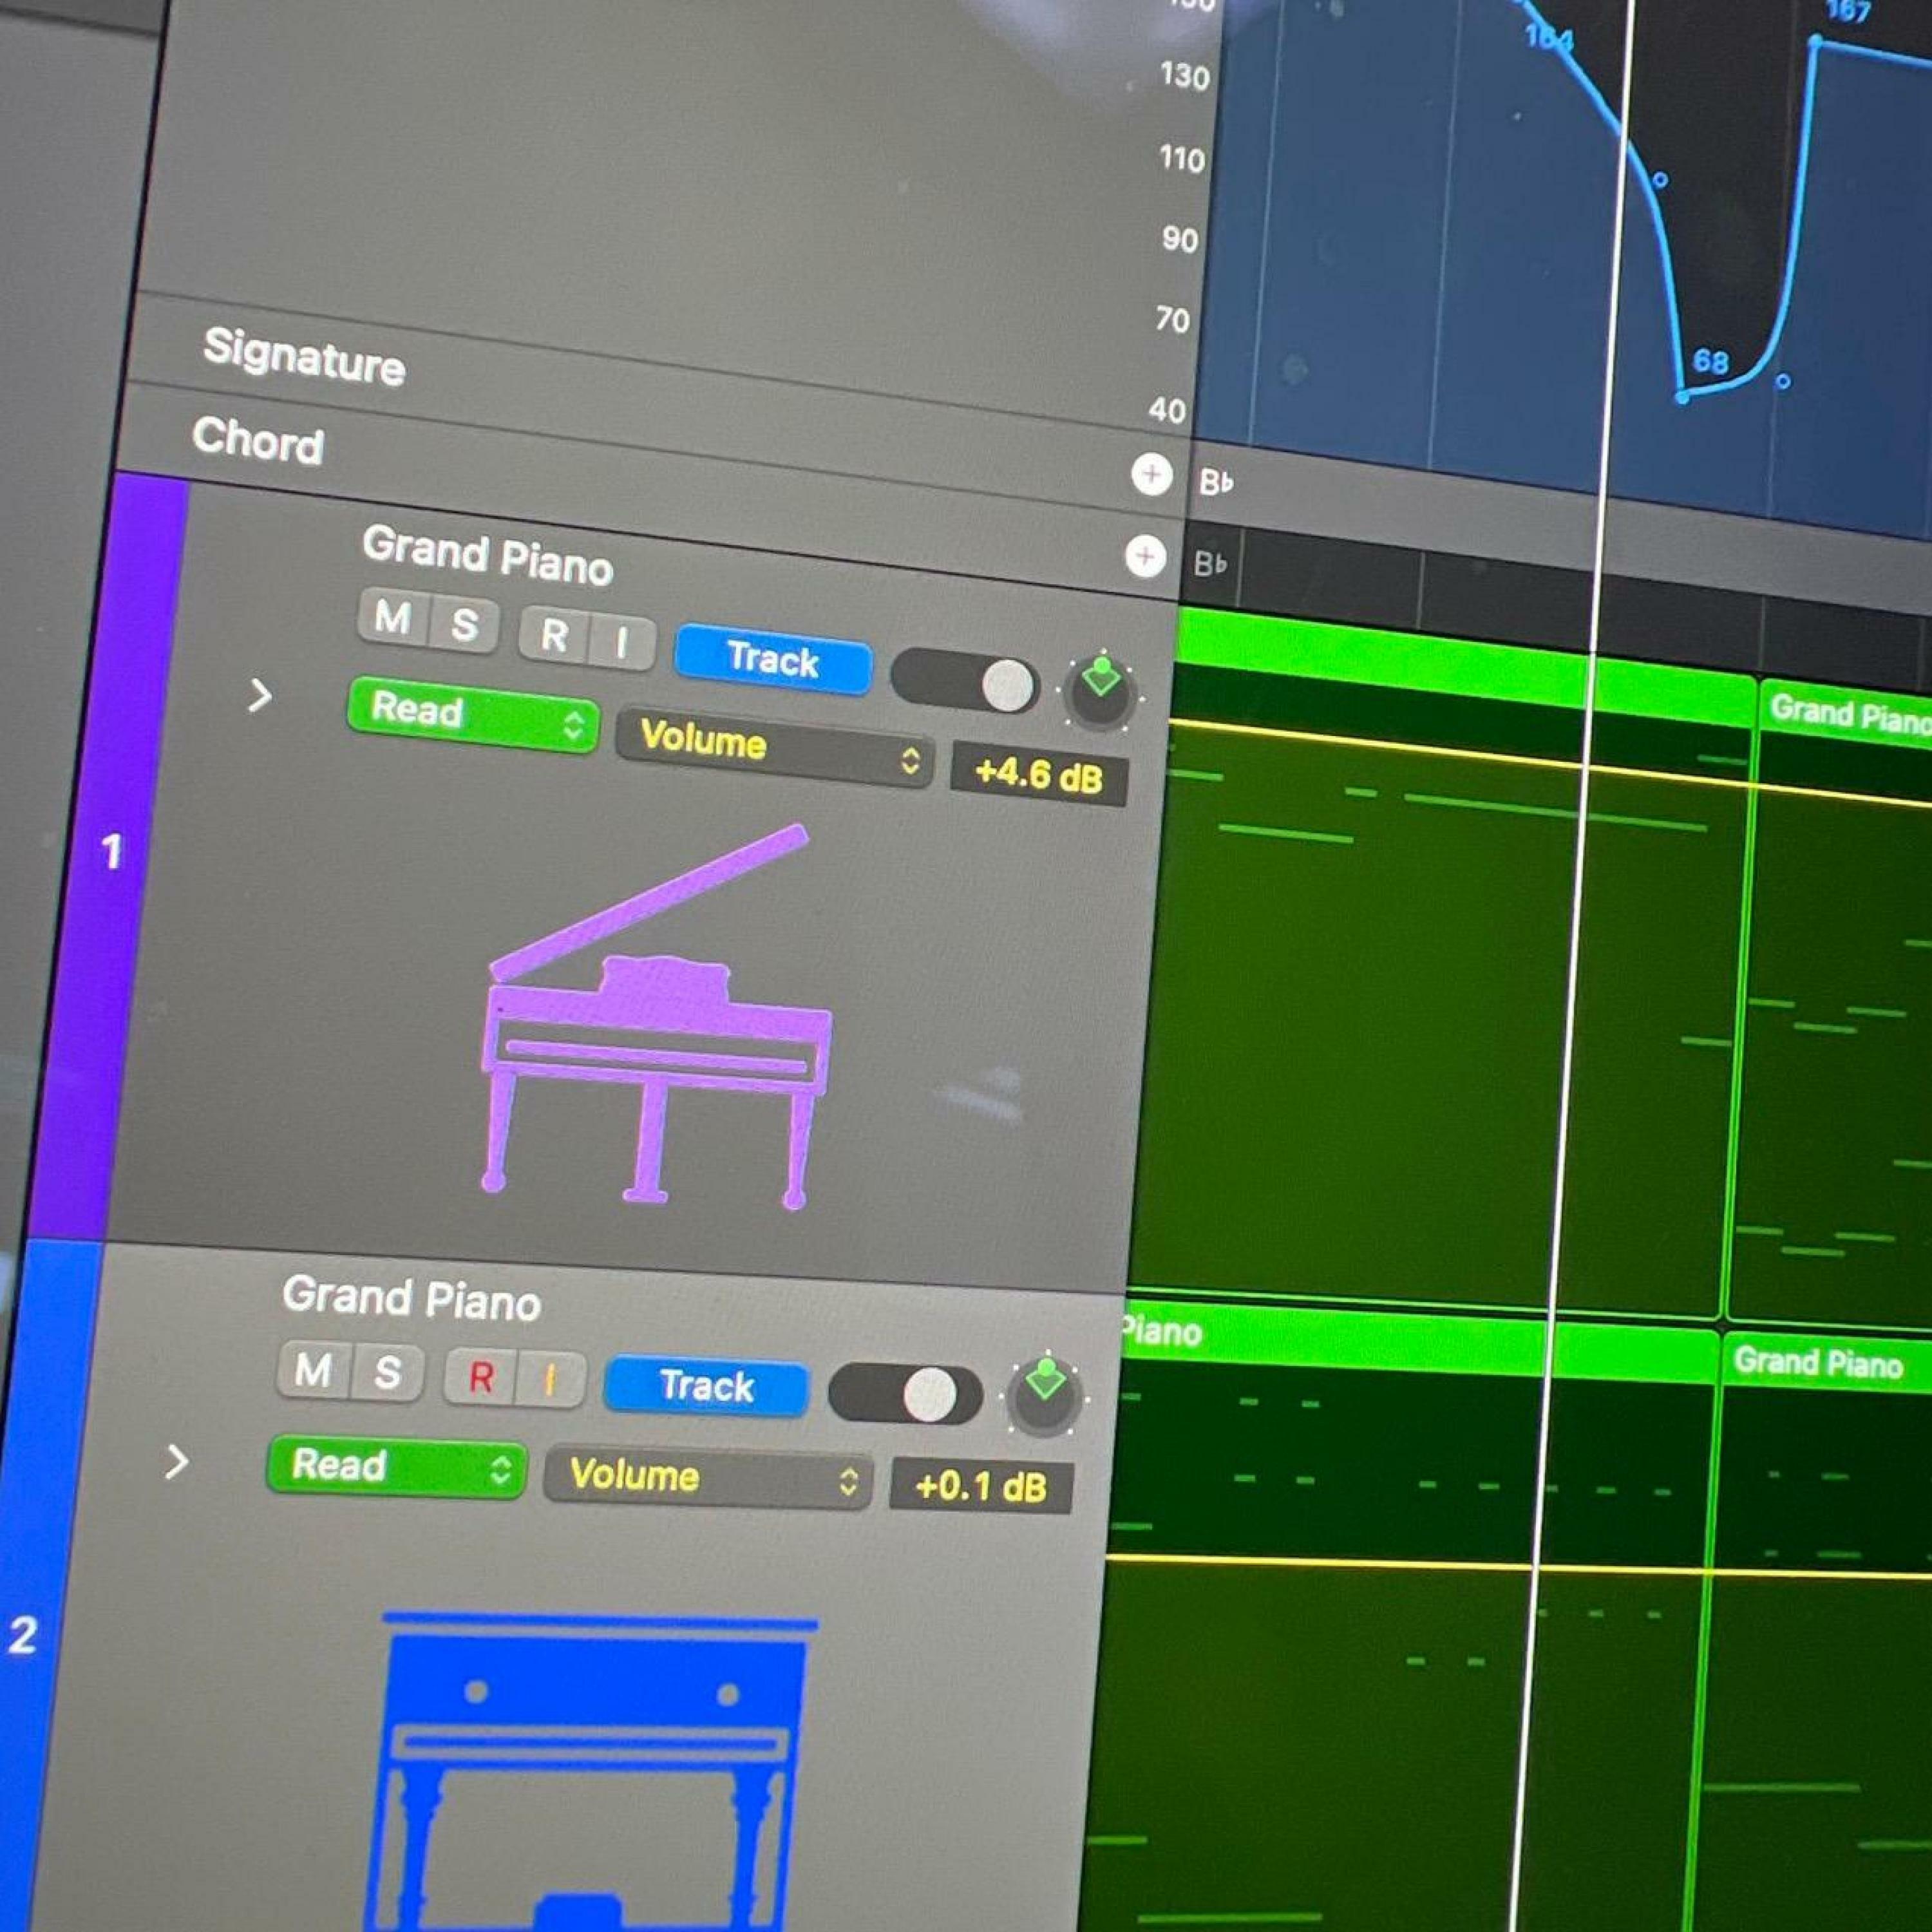Screen dimensions: 1932x1932
Task: Click the yellow volume automation line on track 1
Action: [1550, 762]
